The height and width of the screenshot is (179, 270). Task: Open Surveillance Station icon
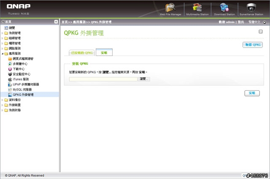pos(251,8)
